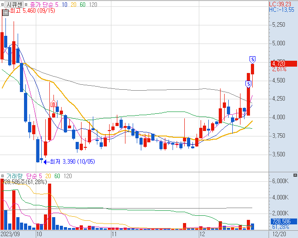
Task: Click the 120-day average label in price legend
Action: tap(93, 5)
